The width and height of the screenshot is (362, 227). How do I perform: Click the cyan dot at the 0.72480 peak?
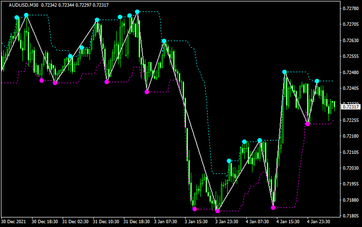(285, 72)
